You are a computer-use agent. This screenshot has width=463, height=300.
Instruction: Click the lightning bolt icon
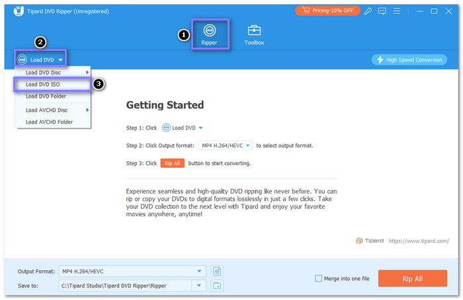[380, 60]
